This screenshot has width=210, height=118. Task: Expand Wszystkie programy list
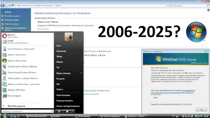tap(28, 106)
